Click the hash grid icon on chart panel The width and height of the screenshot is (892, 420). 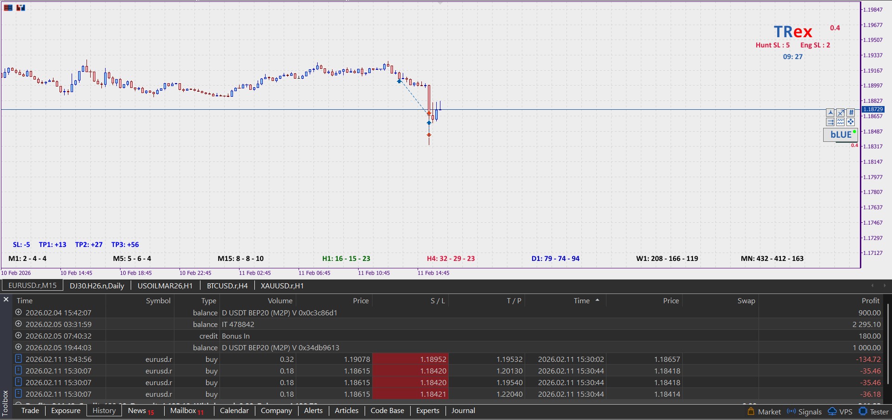click(x=851, y=113)
